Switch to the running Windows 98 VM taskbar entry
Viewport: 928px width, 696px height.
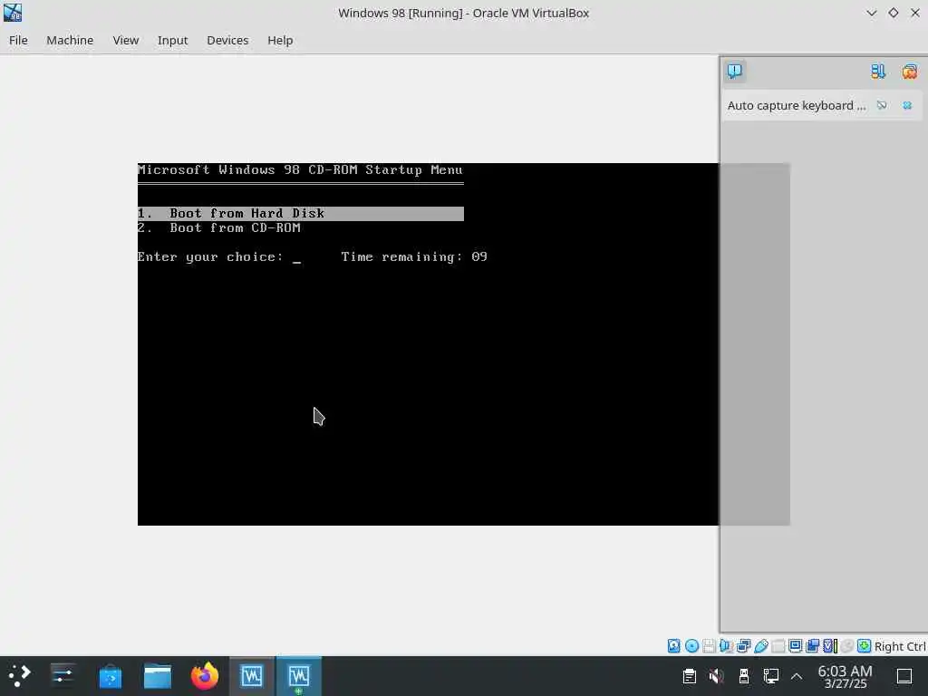point(299,675)
